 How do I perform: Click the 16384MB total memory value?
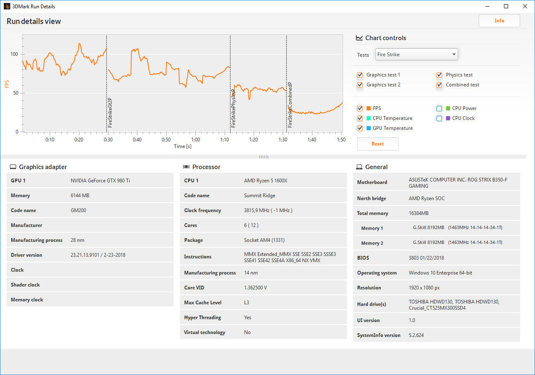[419, 213]
